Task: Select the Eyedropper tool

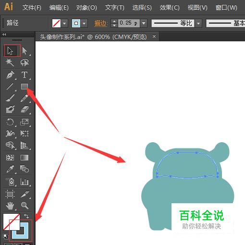Action: click(x=10, y=169)
